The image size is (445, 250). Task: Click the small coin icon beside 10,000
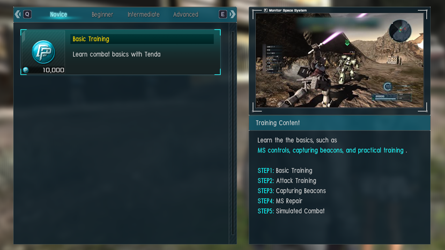point(26,70)
